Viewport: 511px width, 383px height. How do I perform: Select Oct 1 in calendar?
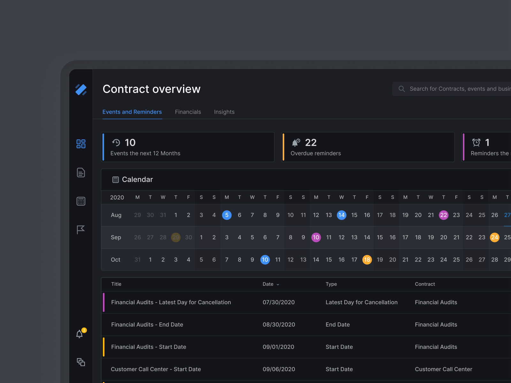click(x=150, y=260)
